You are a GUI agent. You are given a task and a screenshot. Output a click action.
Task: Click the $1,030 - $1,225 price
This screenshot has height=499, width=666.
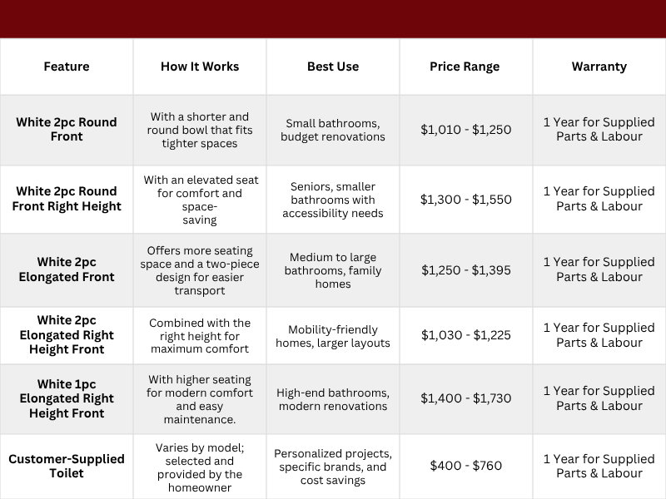point(465,335)
